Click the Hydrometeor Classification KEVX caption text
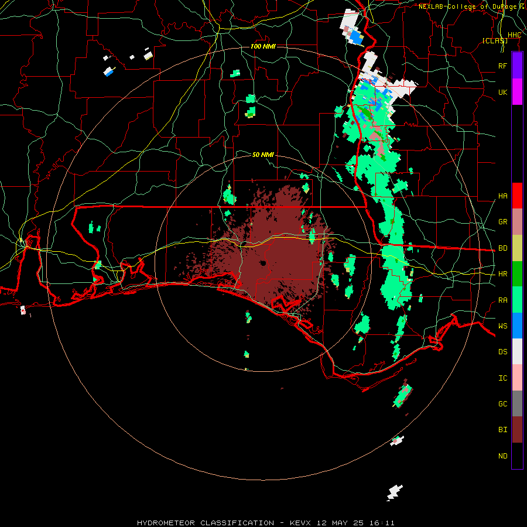The height and width of the screenshot is (527, 527). [x=265, y=523]
